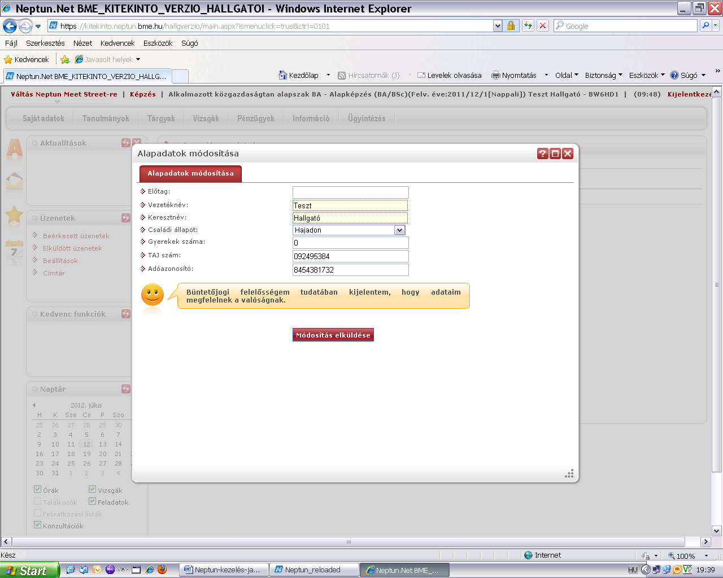723x578 pixels.
Task: Click the Start button on taskbar
Action: (29, 570)
